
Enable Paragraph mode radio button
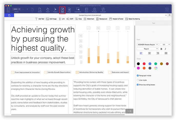point(138,75)
